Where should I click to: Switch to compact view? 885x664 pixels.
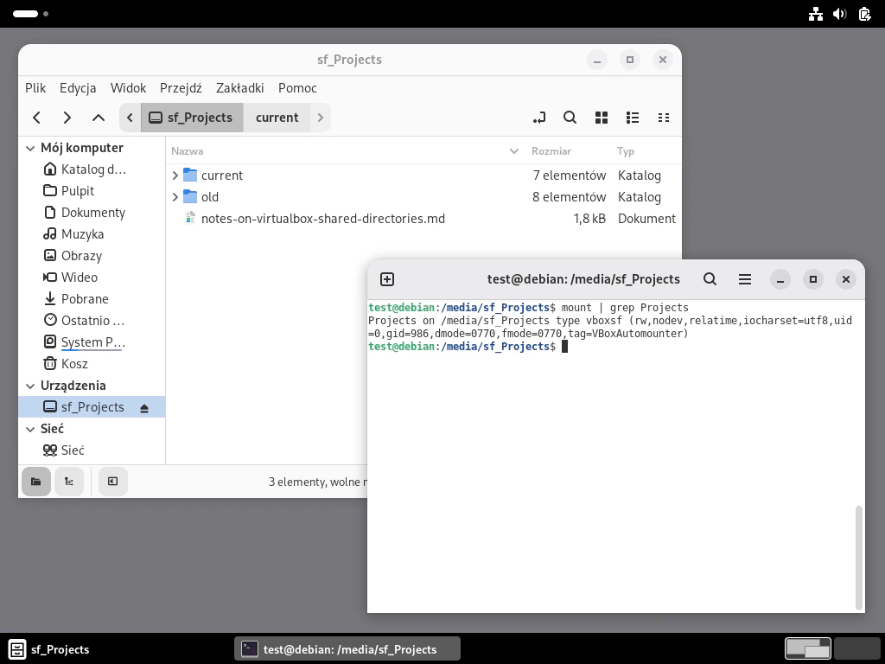tap(664, 118)
